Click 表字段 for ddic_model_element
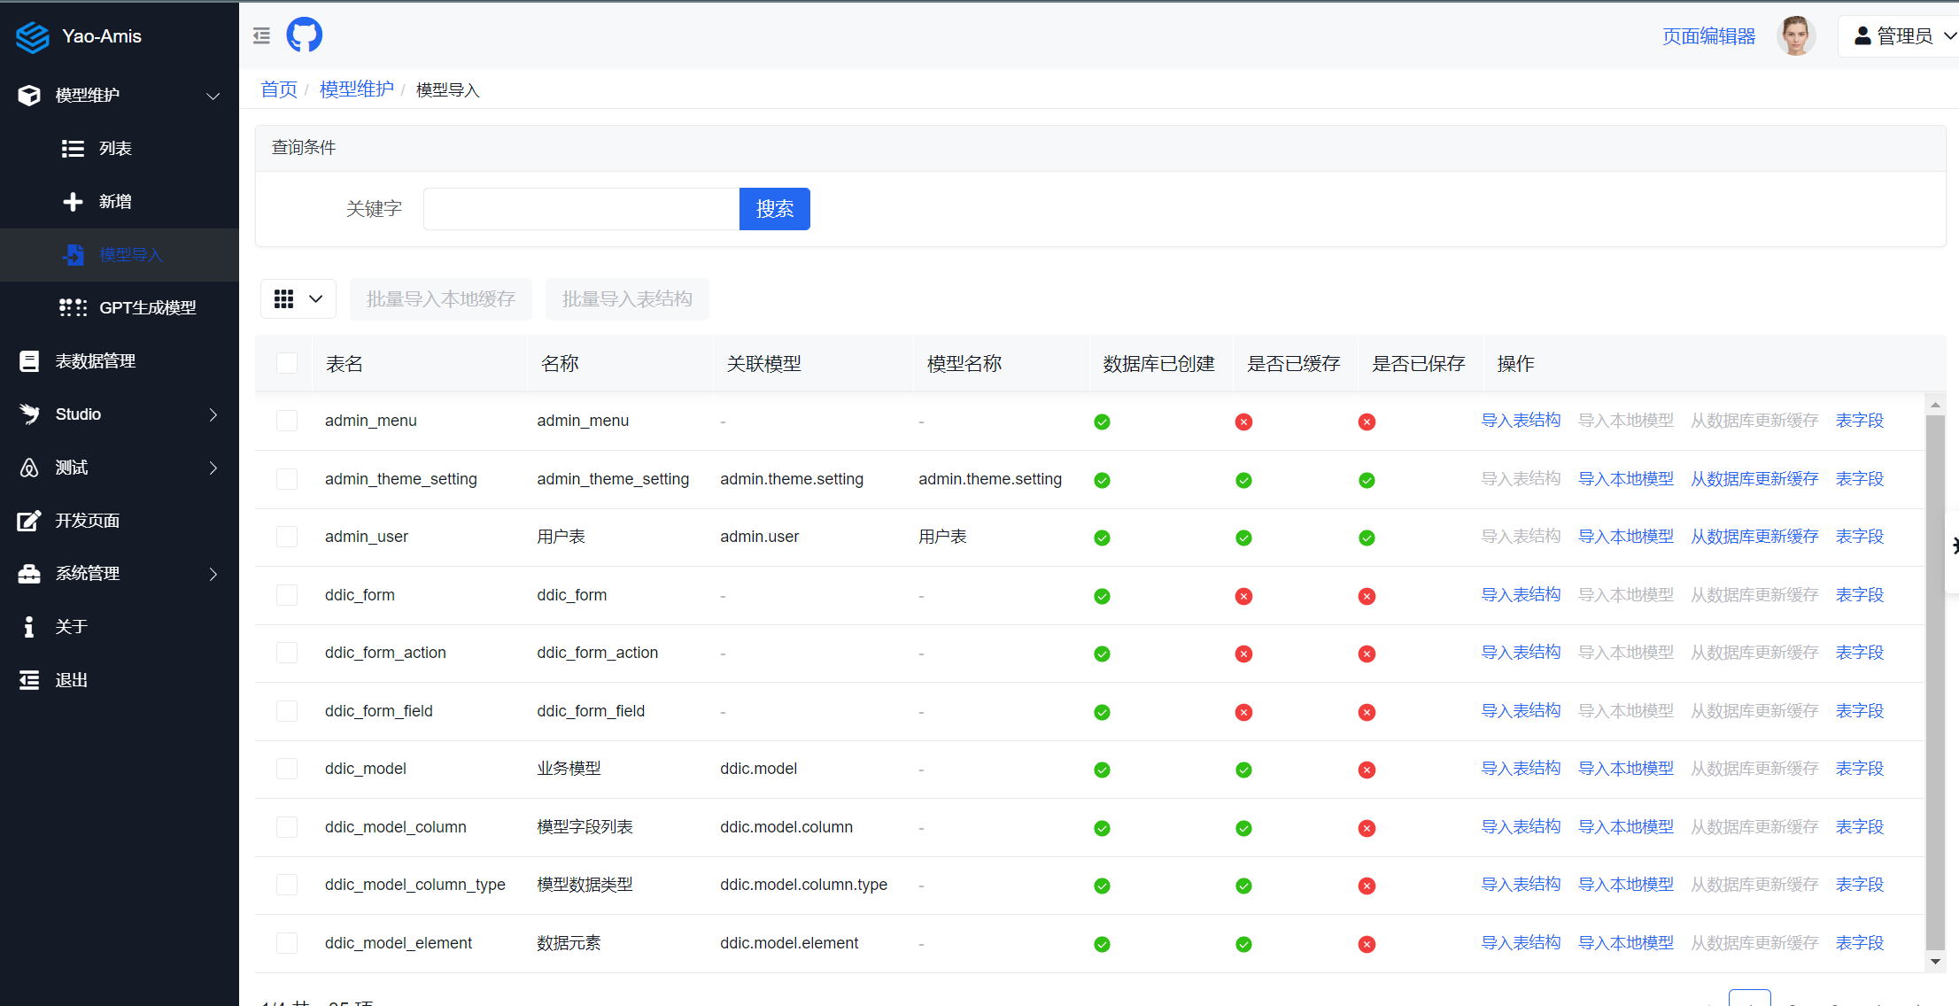The image size is (1959, 1006). coord(1860,943)
